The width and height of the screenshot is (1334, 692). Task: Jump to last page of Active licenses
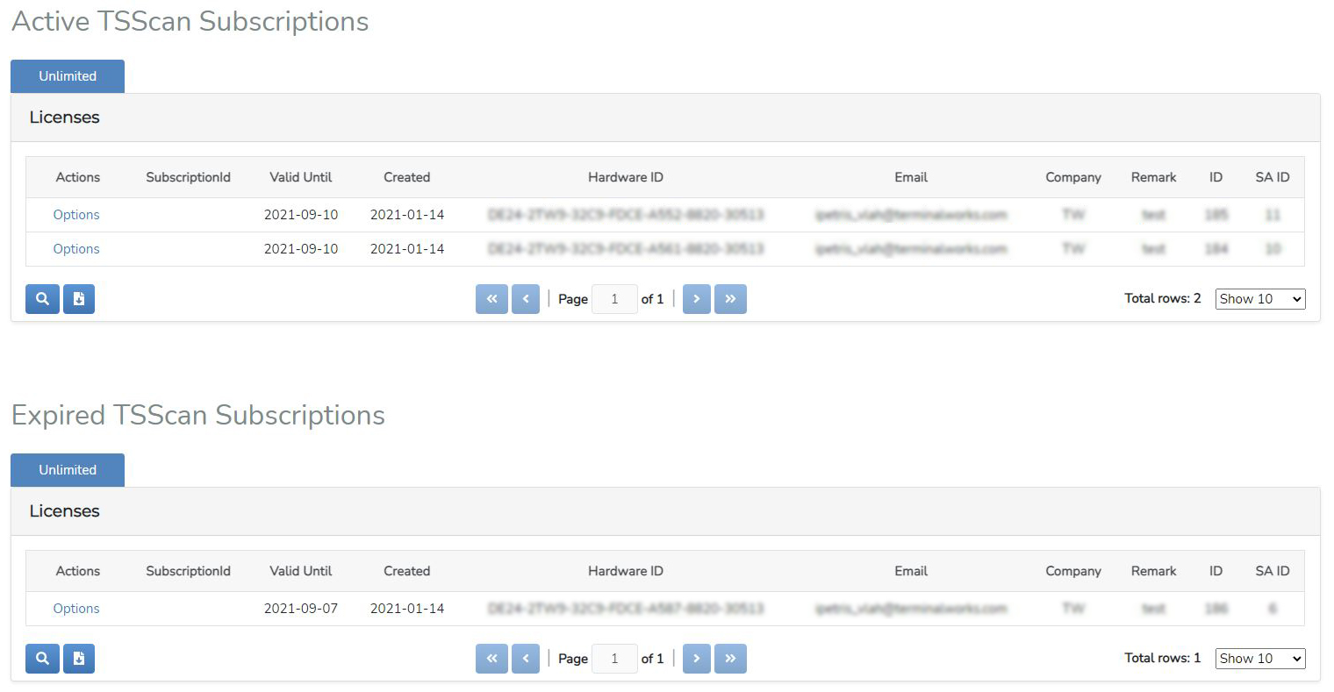[x=730, y=299]
